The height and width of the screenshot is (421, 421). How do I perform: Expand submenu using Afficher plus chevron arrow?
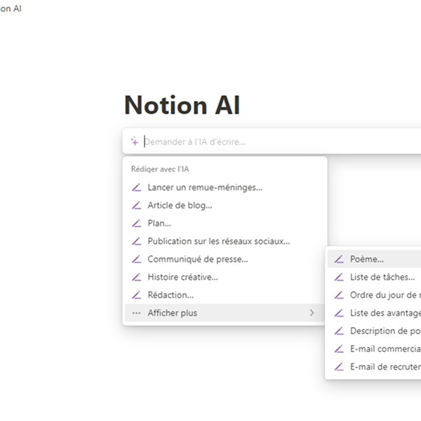[312, 313]
